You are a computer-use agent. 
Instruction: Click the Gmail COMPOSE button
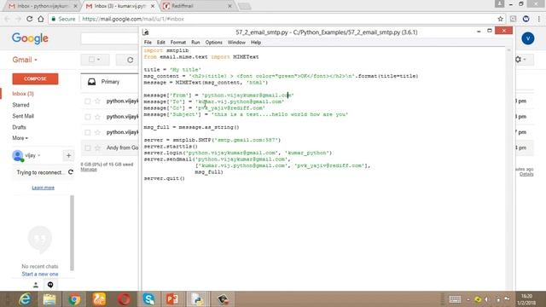tap(35, 78)
